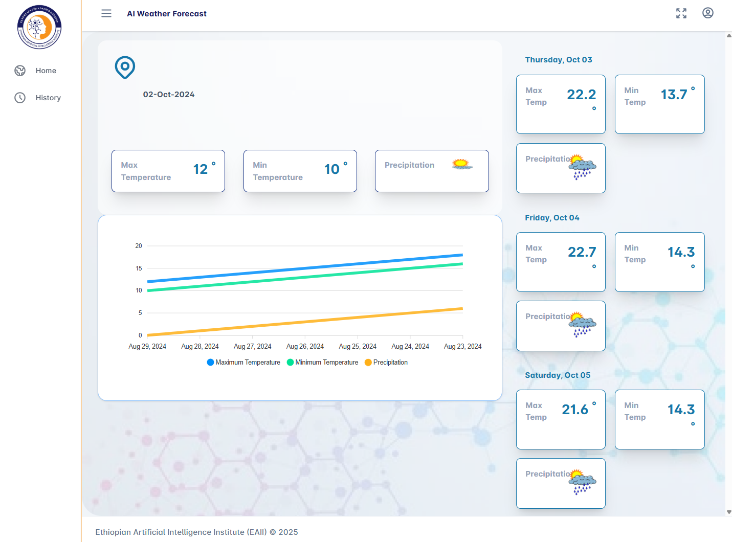Open the Home menu item
Screen dimensions: 732x542
(x=46, y=71)
